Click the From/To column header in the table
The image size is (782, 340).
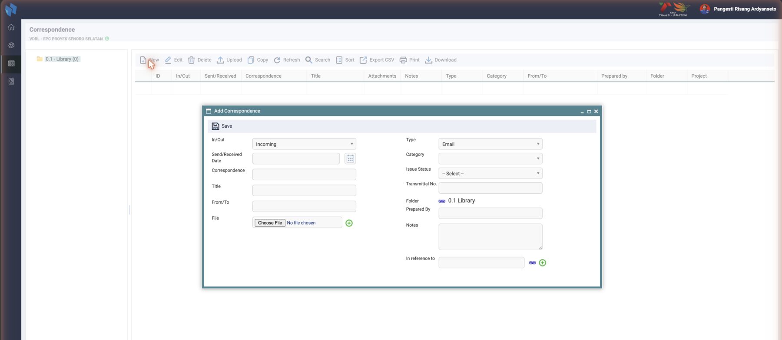(537, 76)
